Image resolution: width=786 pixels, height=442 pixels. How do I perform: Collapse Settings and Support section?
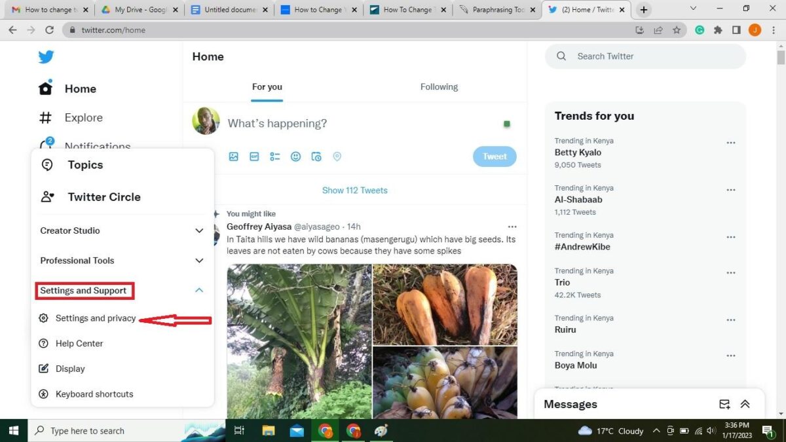click(199, 290)
